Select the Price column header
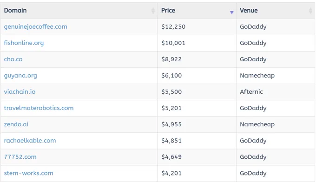Viewport: 316px width, 182px height. point(197,11)
